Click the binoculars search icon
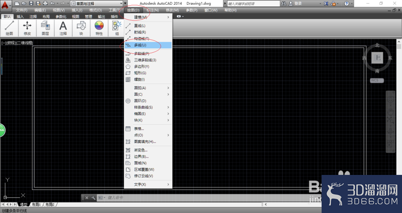The image size is (402, 213). [283, 4]
